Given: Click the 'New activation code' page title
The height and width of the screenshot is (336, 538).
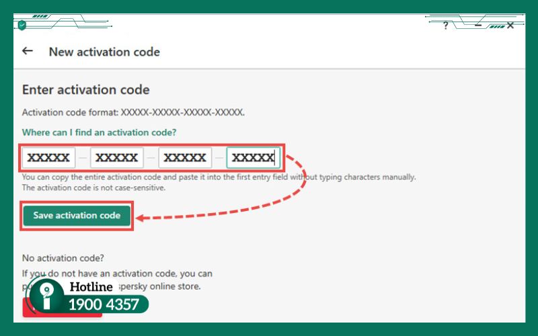Looking at the screenshot, I should click(104, 52).
